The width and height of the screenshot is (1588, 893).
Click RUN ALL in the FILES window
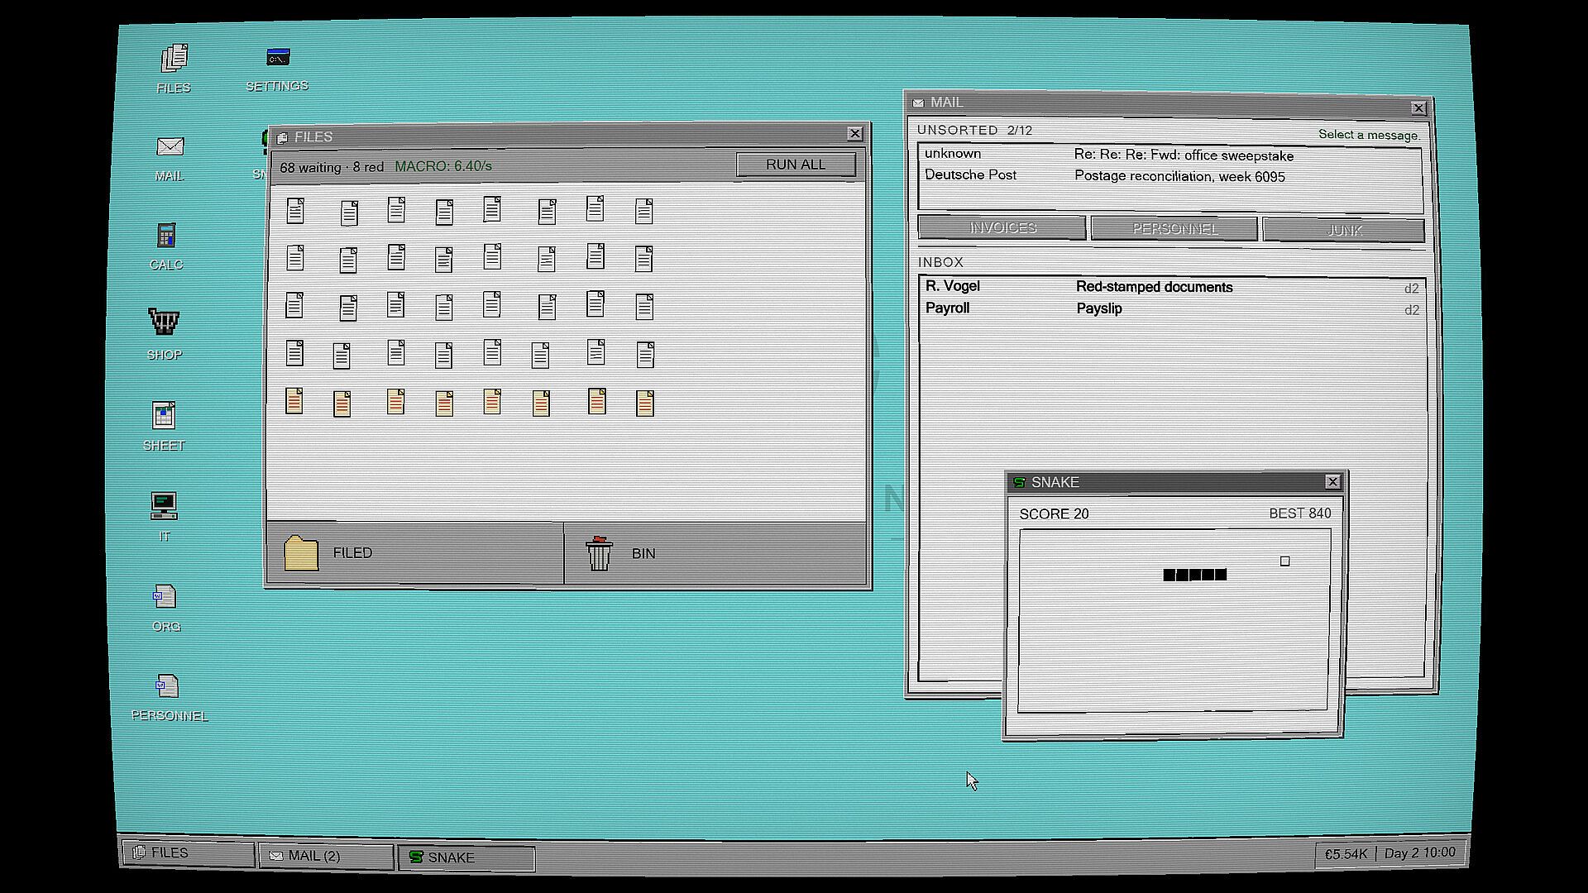tap(796, 165)
